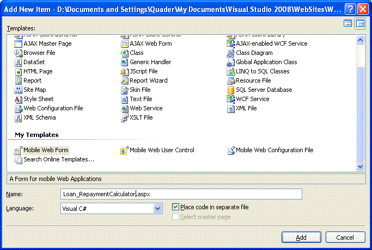
Task: Choose the Class template icon
Action: point(124,53)
